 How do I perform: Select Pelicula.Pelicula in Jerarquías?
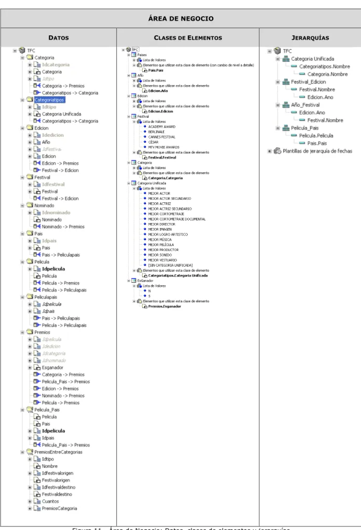tap(316, 135)
